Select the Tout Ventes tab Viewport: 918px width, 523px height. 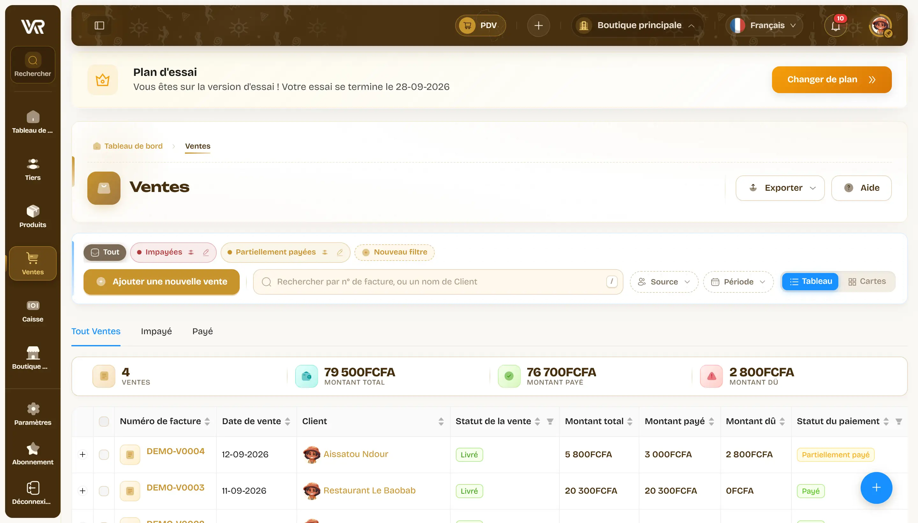(x=96, y=331)
